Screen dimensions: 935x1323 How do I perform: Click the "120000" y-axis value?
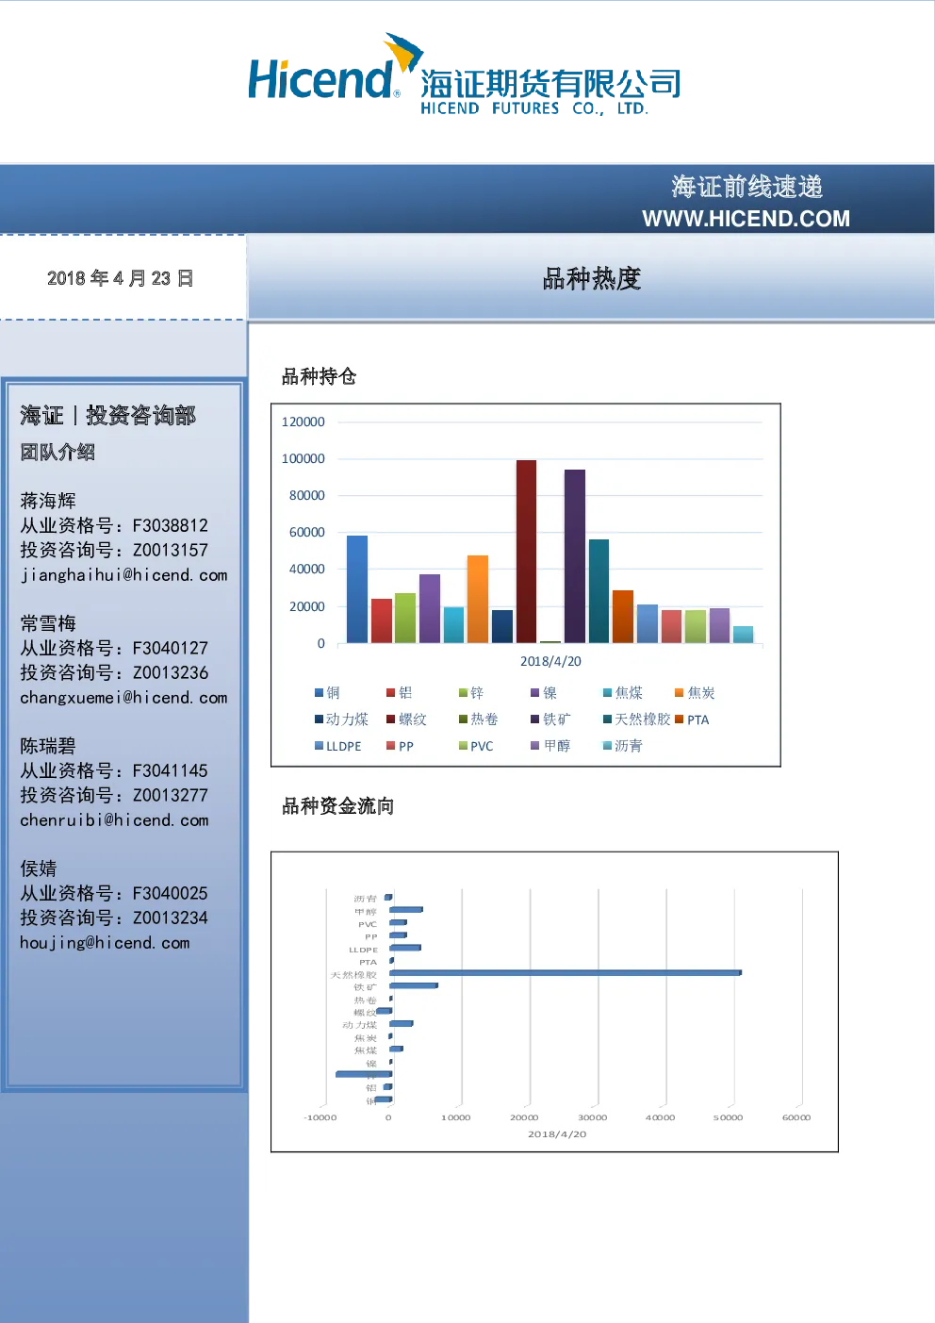tap(303, 422)
